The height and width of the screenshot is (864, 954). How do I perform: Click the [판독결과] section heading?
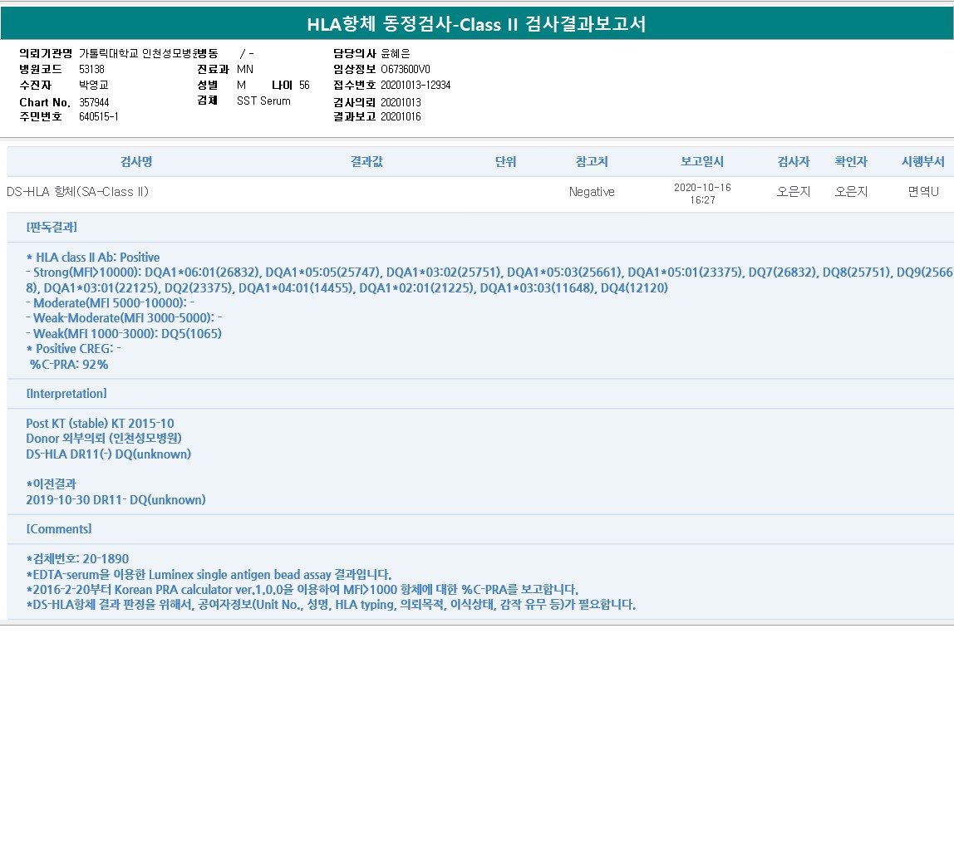click(52, 227)
